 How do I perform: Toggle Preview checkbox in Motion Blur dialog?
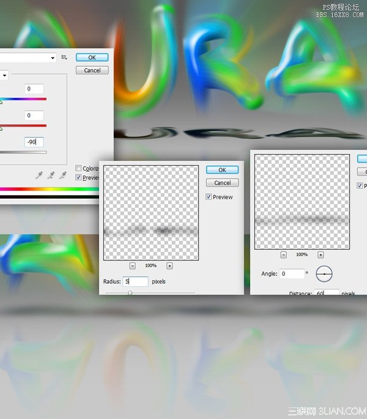360,185
